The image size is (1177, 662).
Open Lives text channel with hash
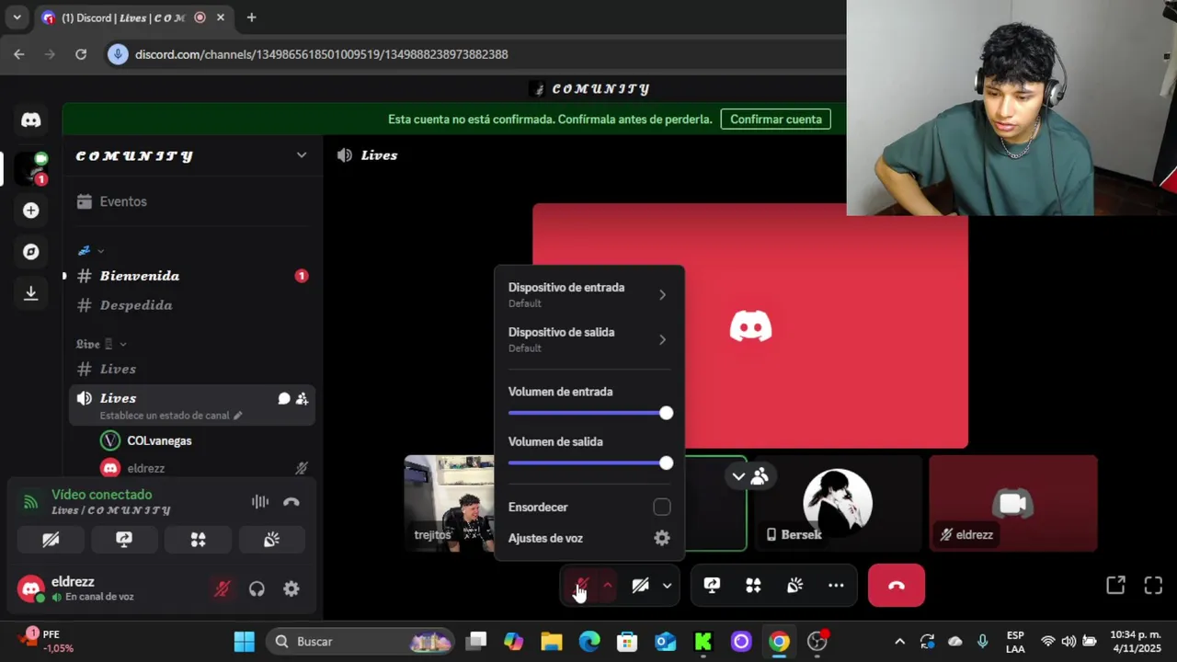[192, 369]
